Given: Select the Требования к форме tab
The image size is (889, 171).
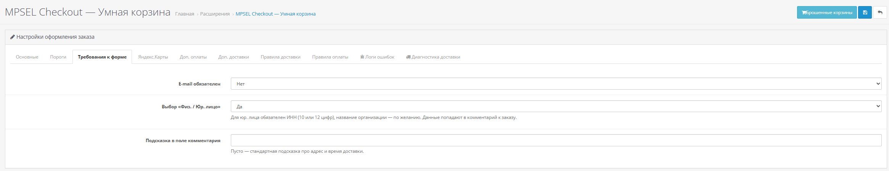Looking at the screenshot, I should [102, 57].
